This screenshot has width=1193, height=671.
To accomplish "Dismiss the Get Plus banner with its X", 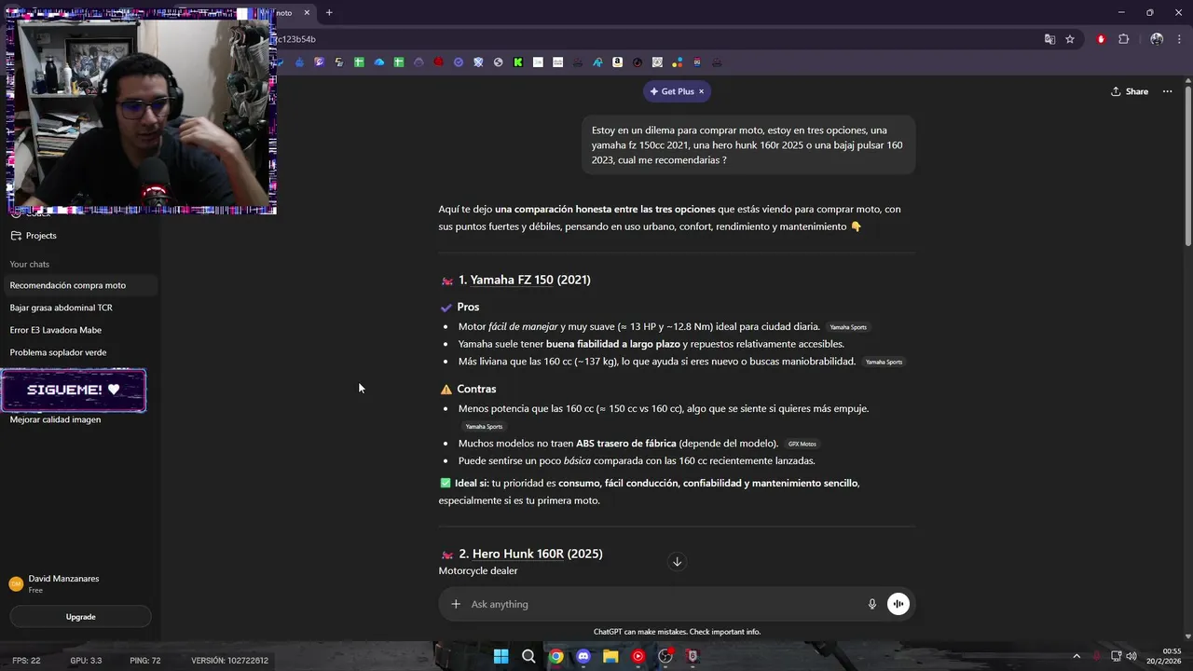I will [x=701, y=91].
